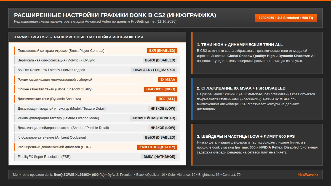This screenshot has height=186, width=331.
Task: Open the NewWave.kz link in footer
Action: tap(308, 174)
